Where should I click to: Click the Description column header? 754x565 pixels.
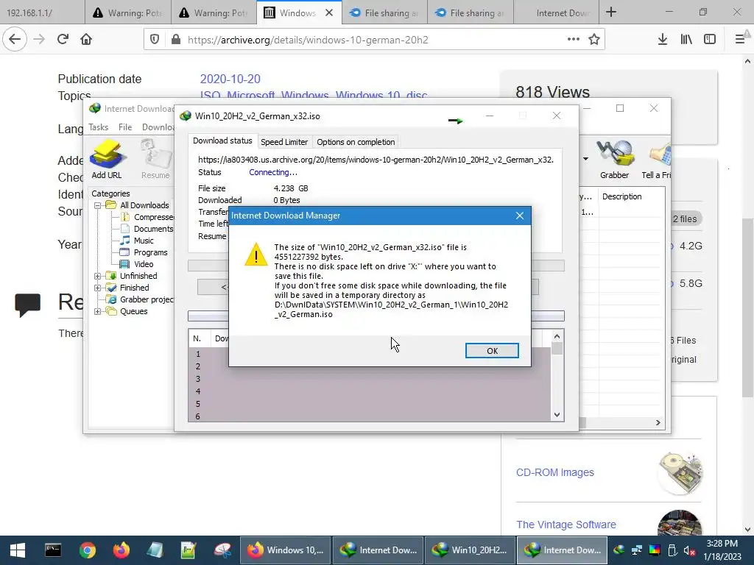pos(621,196)
